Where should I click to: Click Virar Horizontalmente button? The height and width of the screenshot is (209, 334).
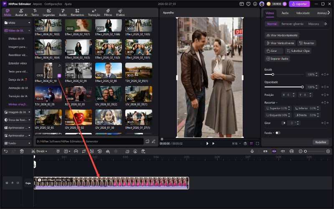(282, 35)
